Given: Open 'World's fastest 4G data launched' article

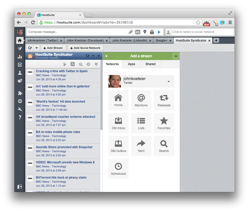Looking at the screenshot, I should click(x=60, y=101).
